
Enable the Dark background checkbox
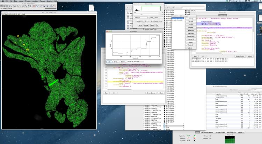click(x=135, y=22)
